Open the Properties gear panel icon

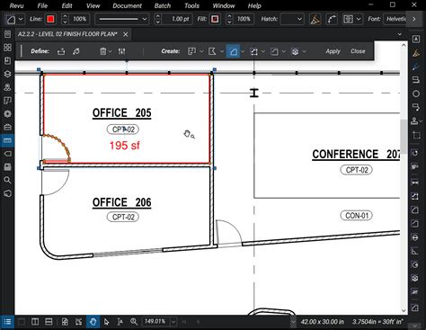pos(7,113)
